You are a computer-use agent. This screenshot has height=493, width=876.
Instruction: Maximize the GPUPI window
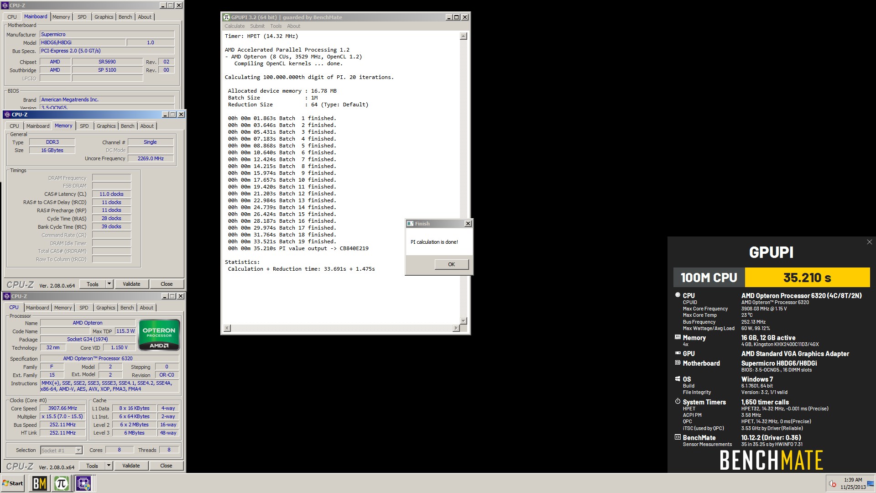click(457, 17)
